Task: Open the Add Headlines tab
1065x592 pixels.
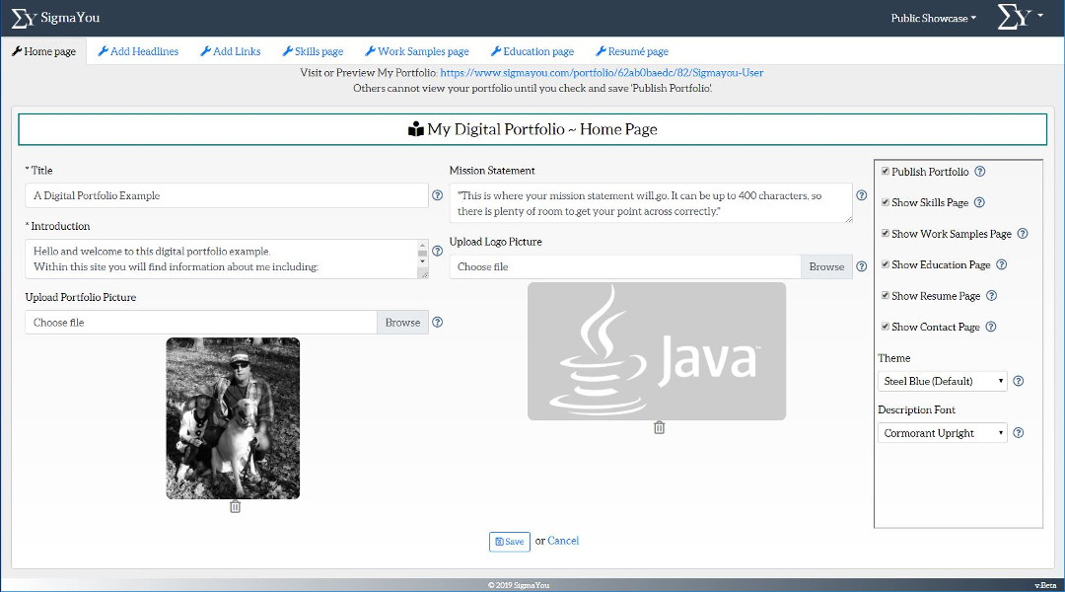Action: (138, 51)
